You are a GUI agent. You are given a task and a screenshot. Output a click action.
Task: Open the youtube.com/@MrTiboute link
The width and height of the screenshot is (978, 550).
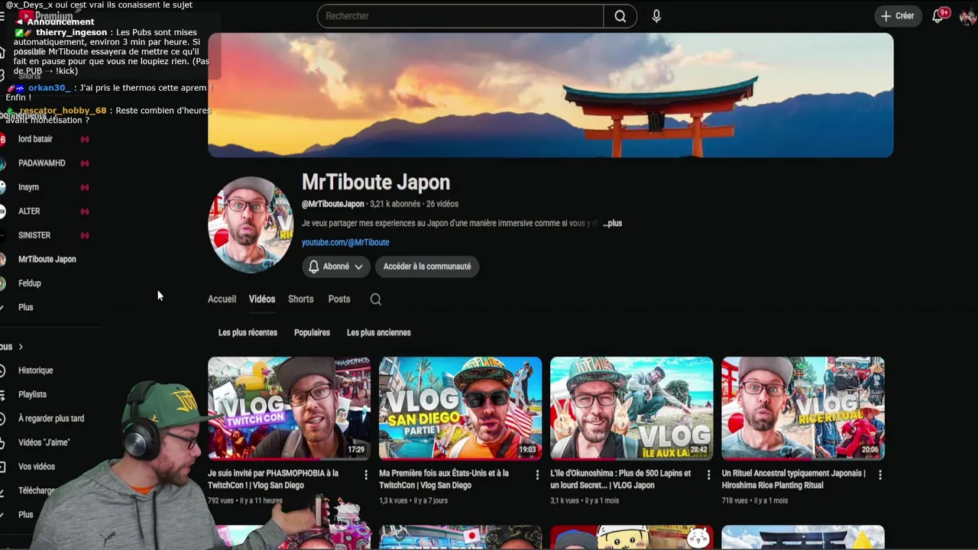(345, 242)
